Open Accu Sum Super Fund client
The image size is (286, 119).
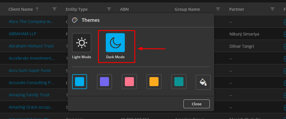pos(29,70)
